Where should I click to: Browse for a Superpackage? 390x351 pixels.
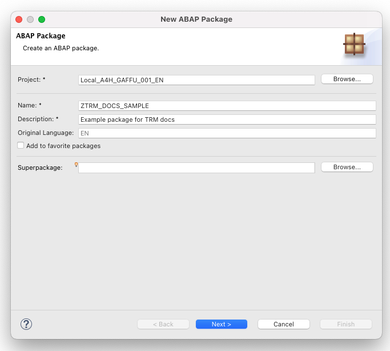pyautogui.click(x=347, y=167)
